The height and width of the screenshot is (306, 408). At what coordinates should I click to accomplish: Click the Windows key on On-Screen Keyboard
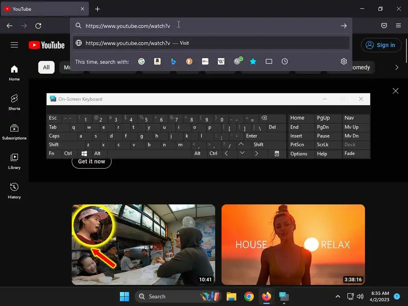84,153
